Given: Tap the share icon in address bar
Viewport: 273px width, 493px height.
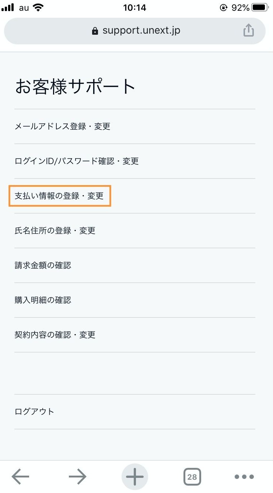Looking at the screenshot, I should [249, 30].
